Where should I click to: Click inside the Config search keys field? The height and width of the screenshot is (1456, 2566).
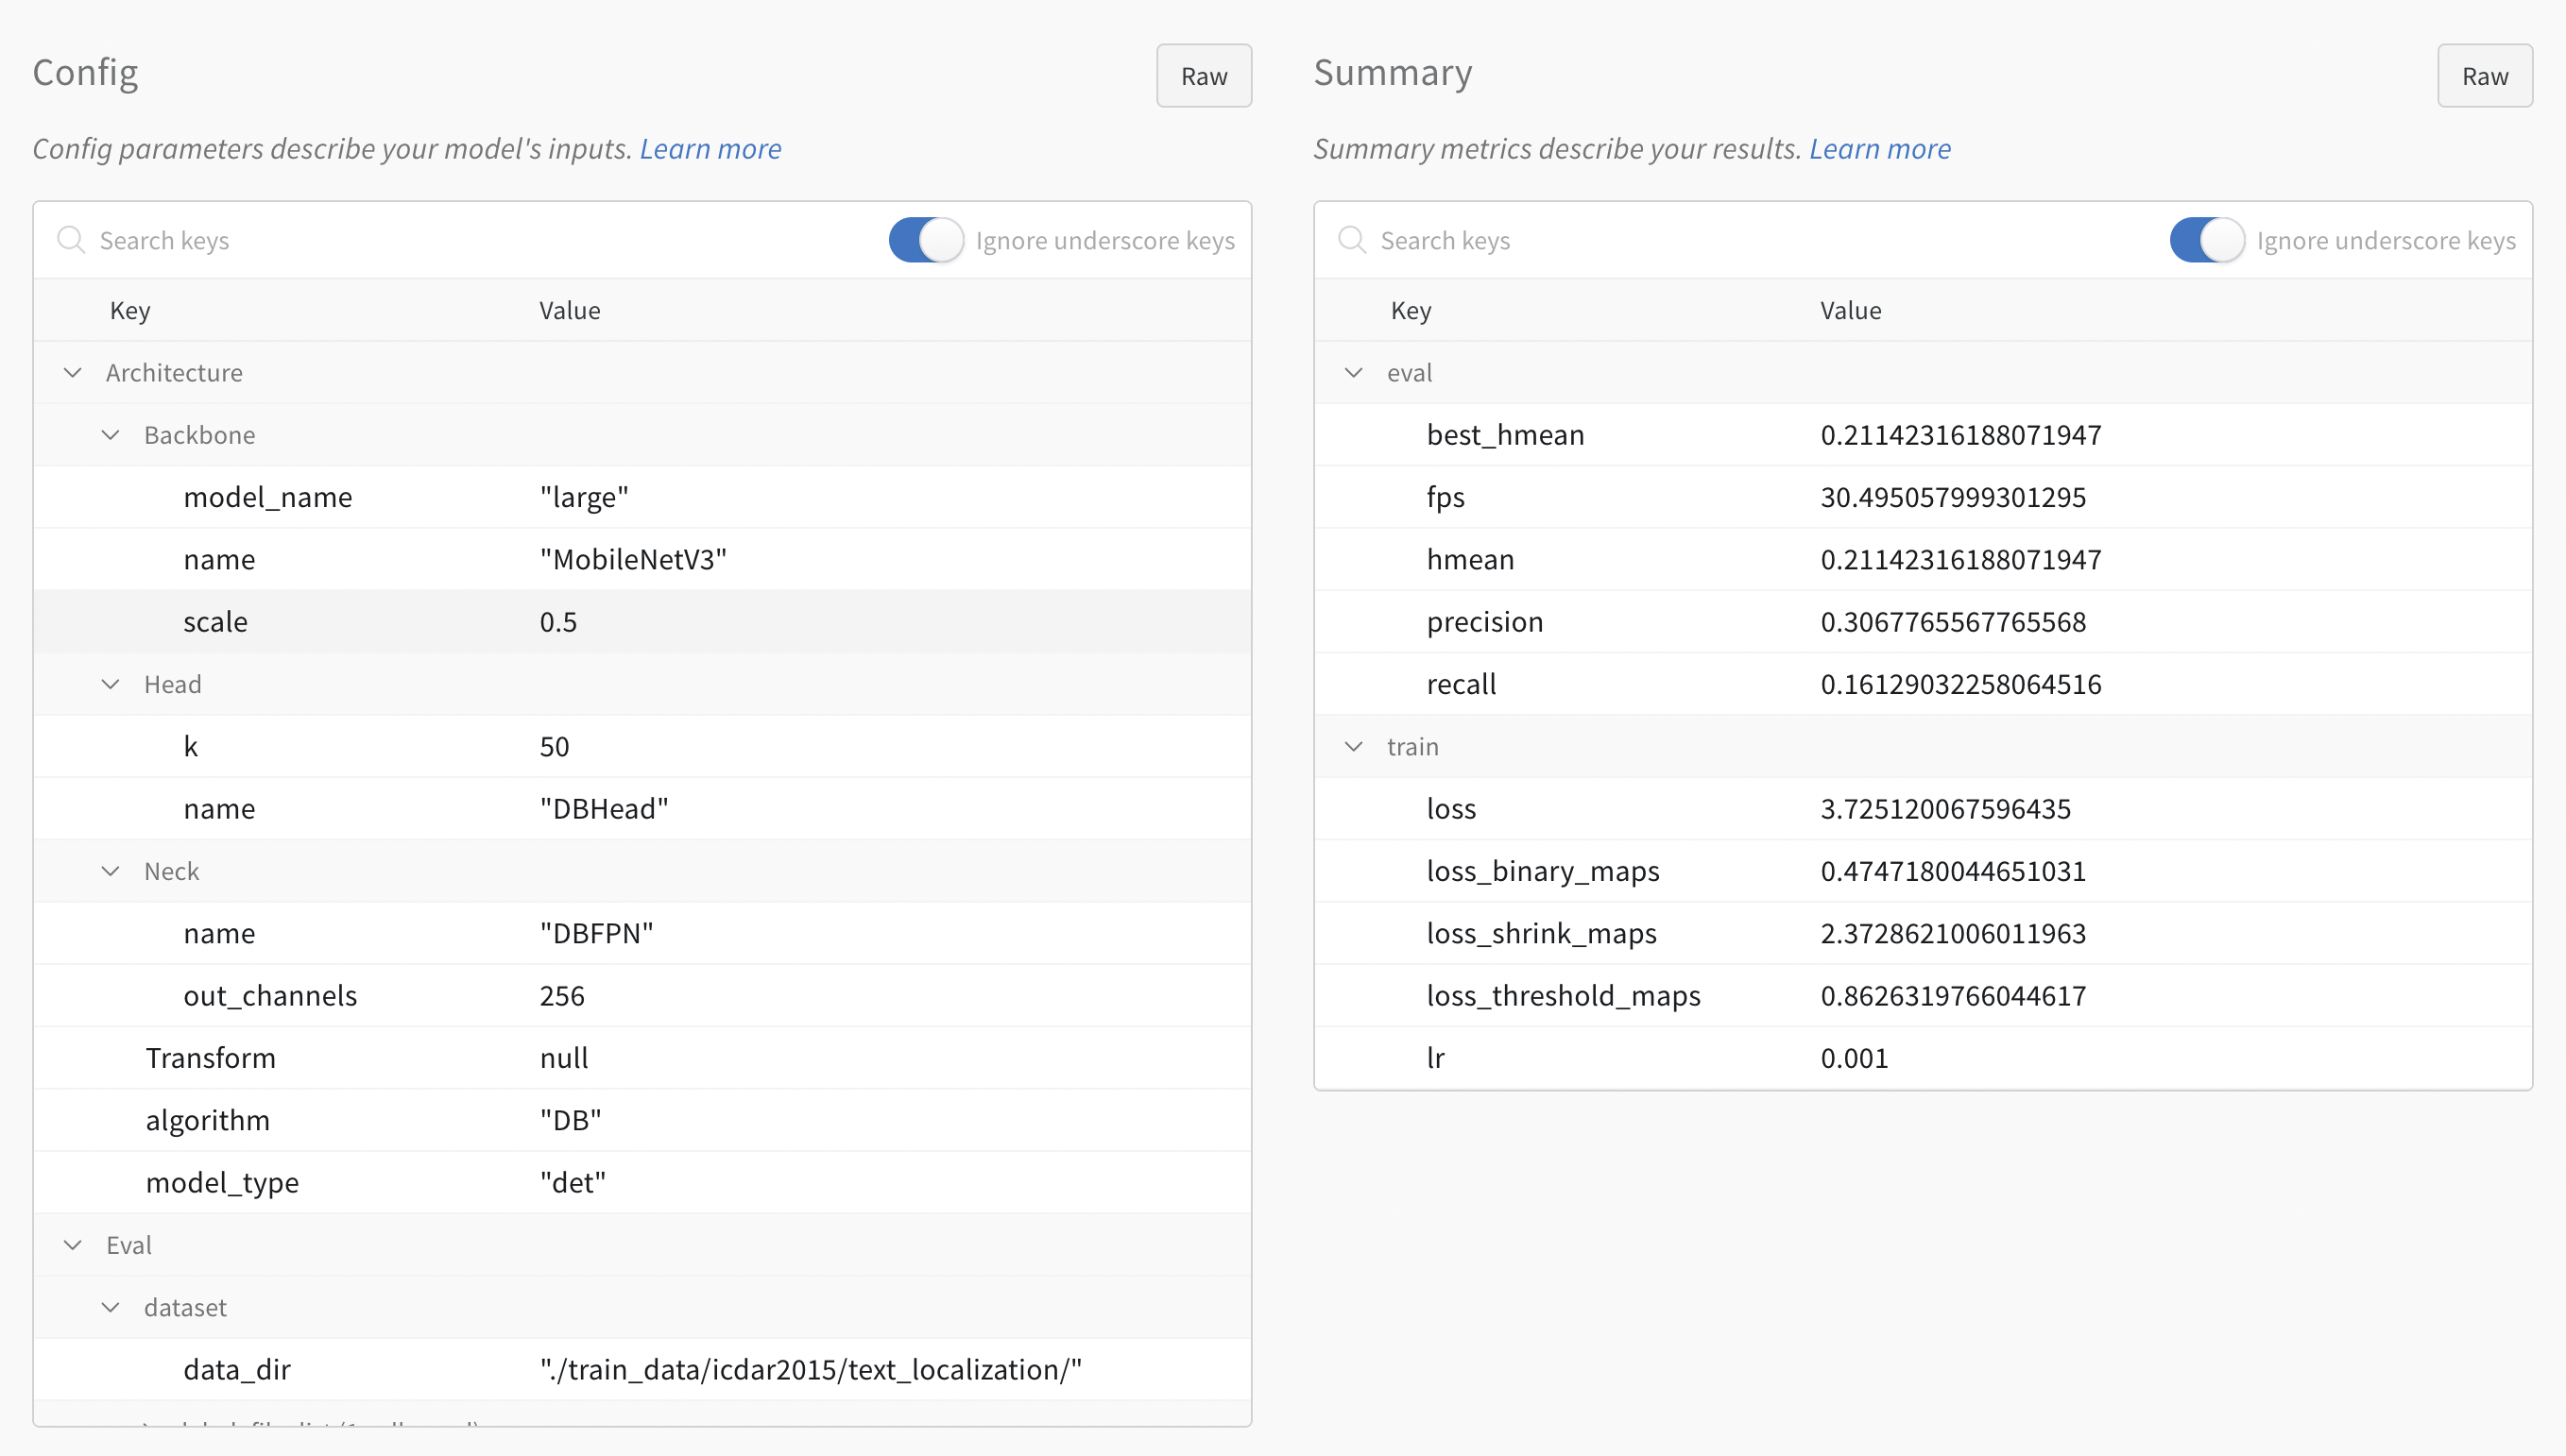click(300, 240)
